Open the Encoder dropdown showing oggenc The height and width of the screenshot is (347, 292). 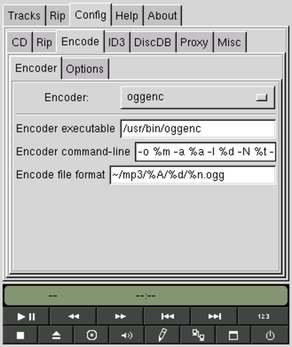point(198,97)
